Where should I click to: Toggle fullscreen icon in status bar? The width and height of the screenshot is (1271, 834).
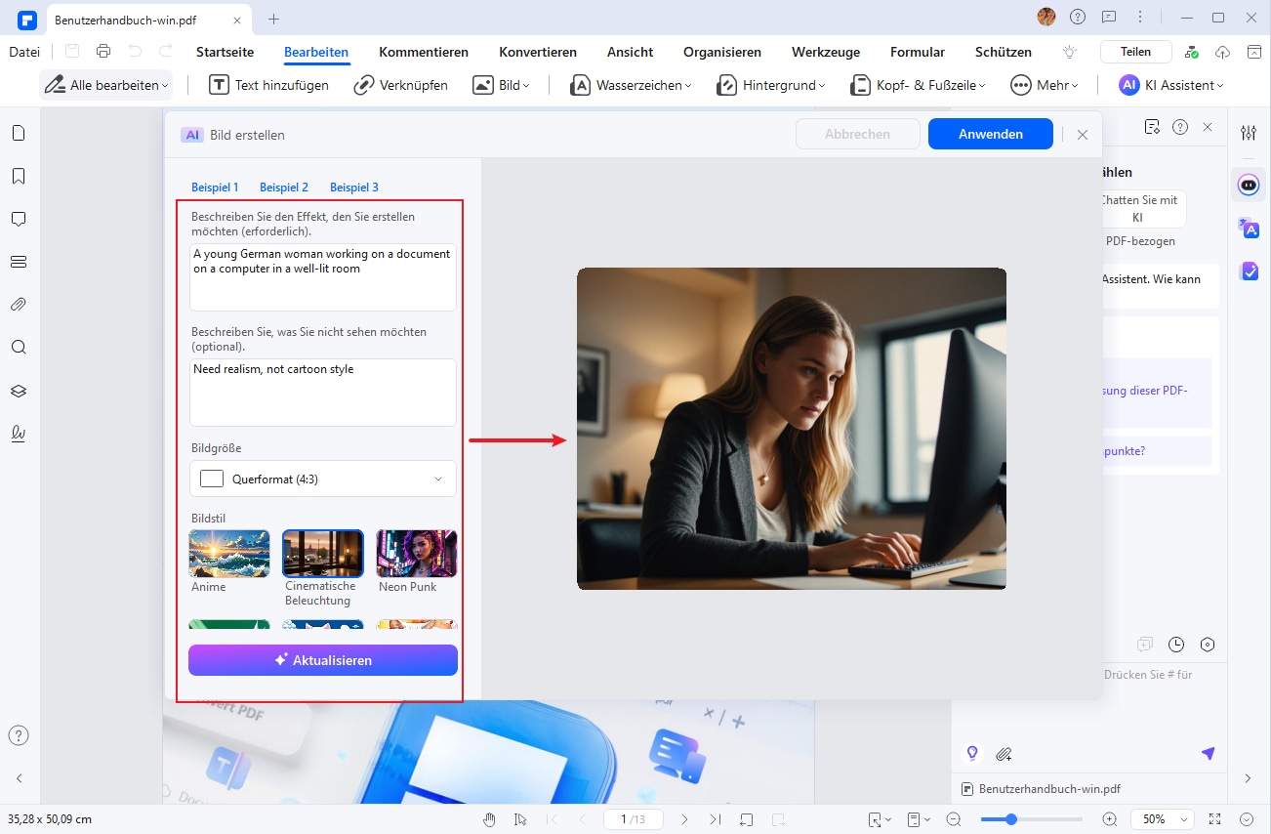[x=1215, y=819]
